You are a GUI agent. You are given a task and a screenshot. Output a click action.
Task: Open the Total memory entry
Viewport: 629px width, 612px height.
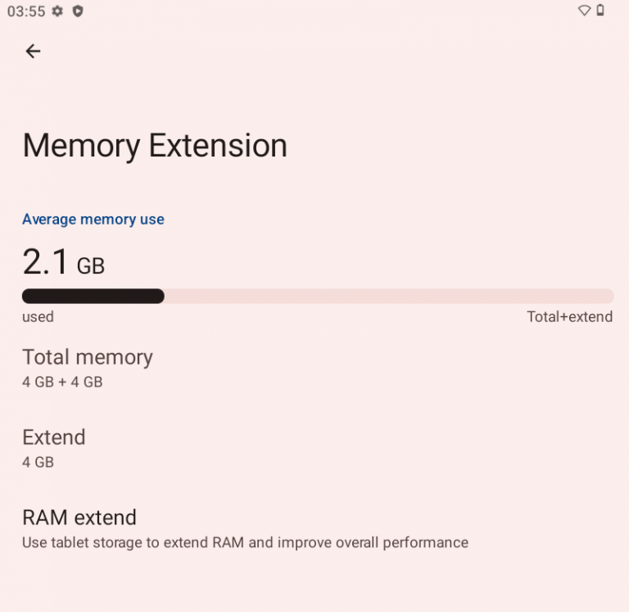pos(88,357)
